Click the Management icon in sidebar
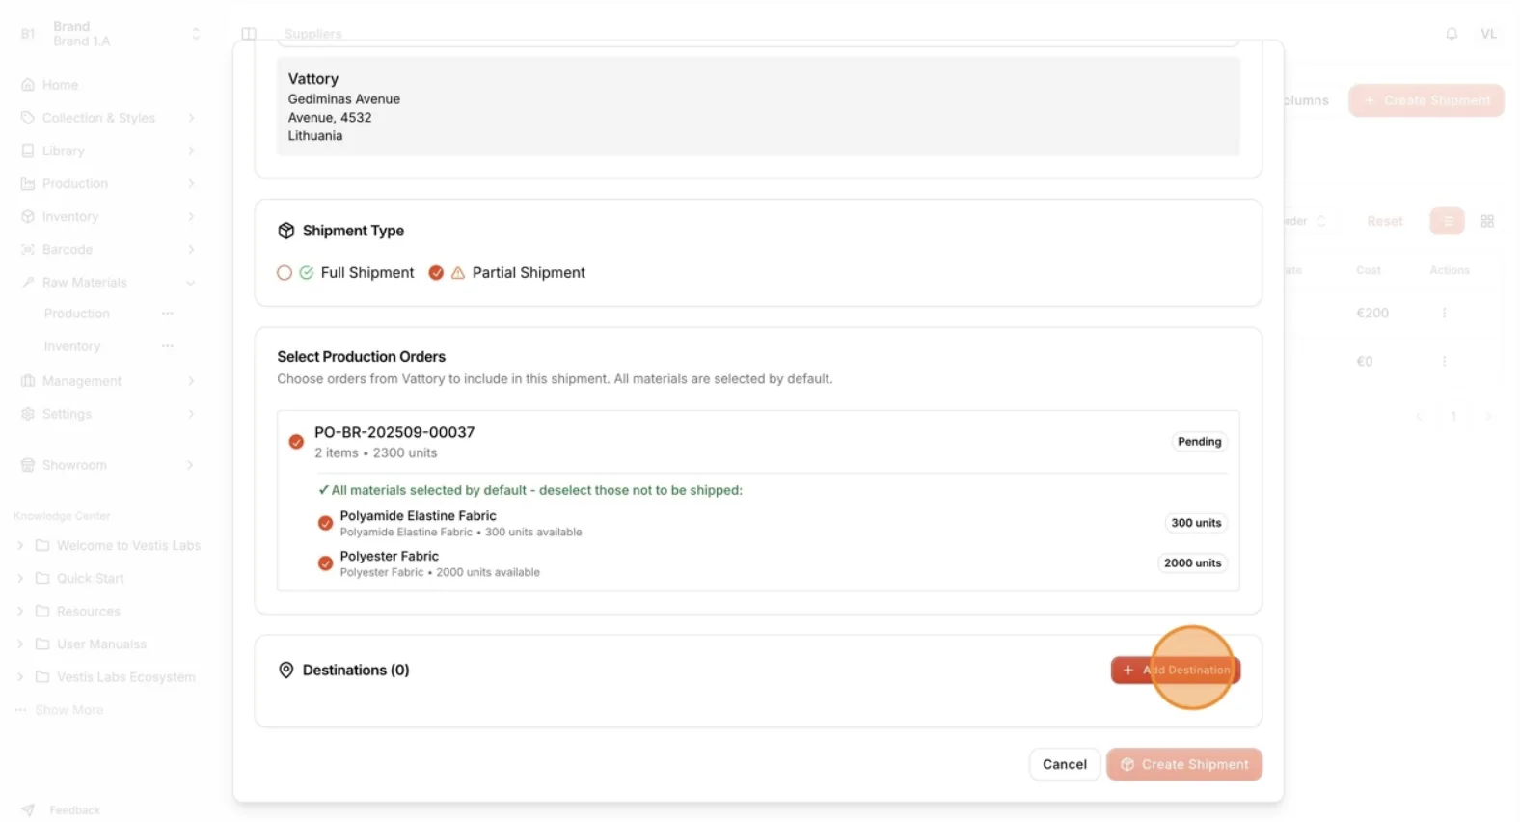Image resolution: width=1520 pixels, height=822 pixels. 28,381
